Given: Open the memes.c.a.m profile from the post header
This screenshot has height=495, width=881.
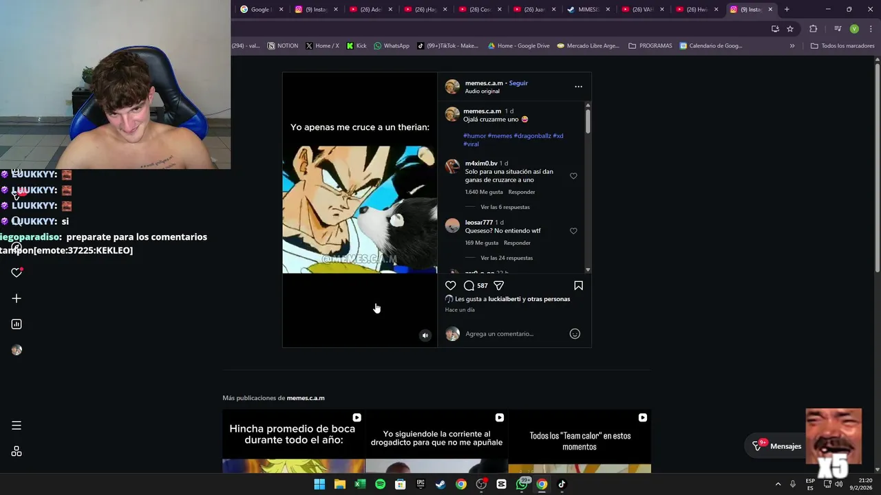Looking at the screenshot, I should coord(484,83).
